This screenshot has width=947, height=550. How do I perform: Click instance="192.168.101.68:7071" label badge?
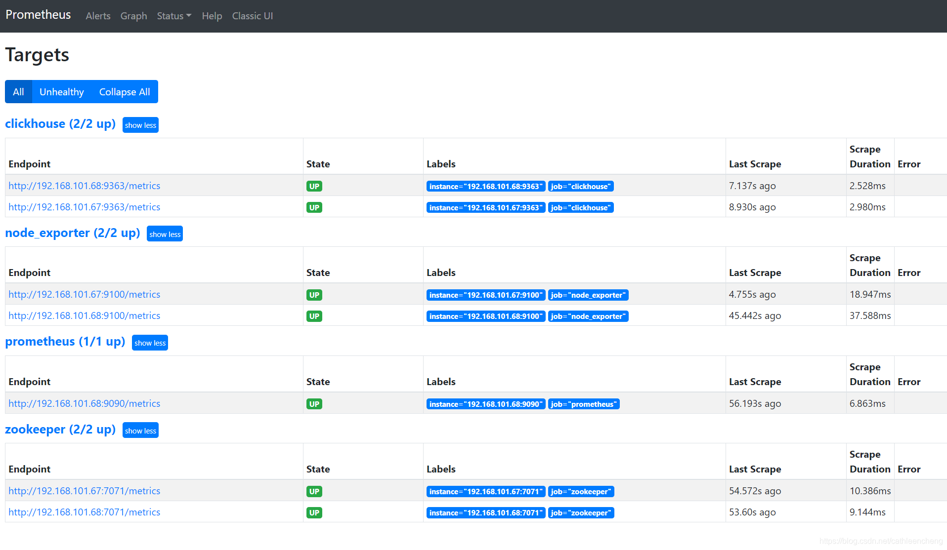(486, 512)
